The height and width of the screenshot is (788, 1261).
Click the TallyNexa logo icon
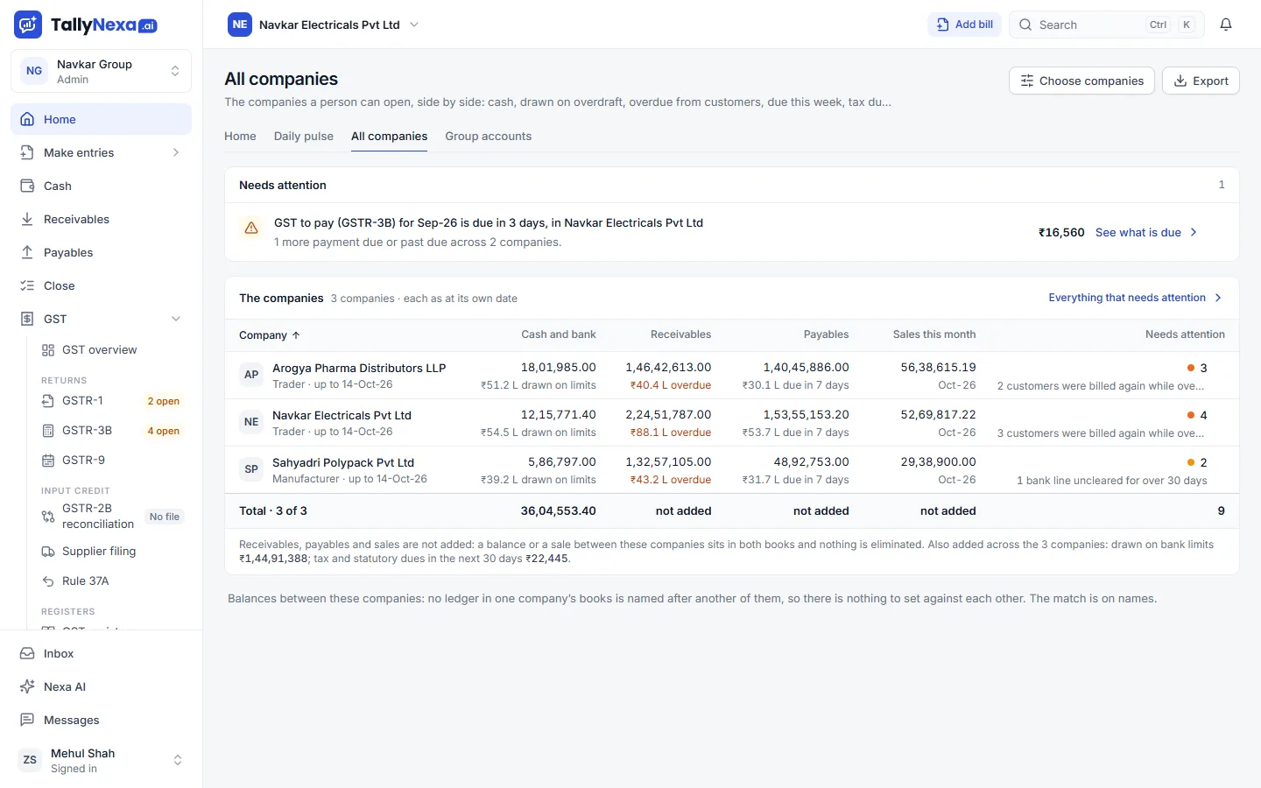point(28,25)
